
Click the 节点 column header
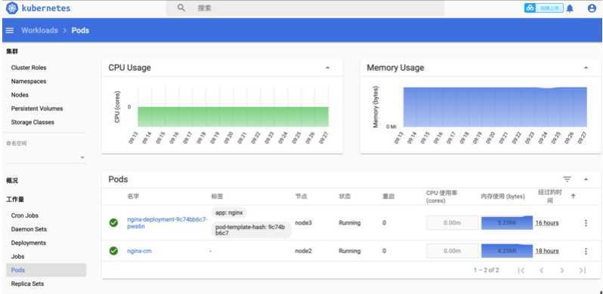pyautogui.click(x=301, y=196)
